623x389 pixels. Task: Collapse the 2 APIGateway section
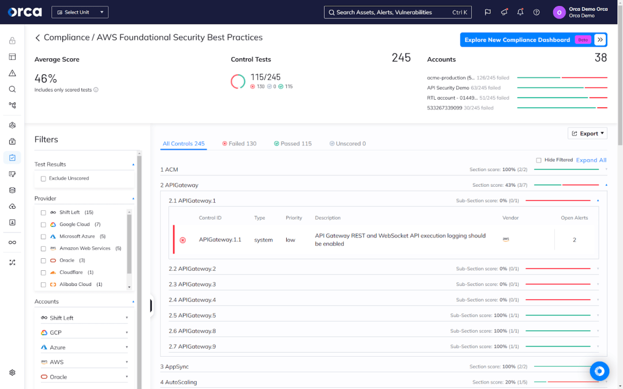(384, 185)
